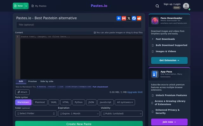Viewport: 203px width, 126px height.
Task: Select Python paste syntax
Action: coord(79,102)
